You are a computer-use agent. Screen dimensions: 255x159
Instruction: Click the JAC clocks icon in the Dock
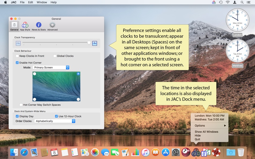196,153
